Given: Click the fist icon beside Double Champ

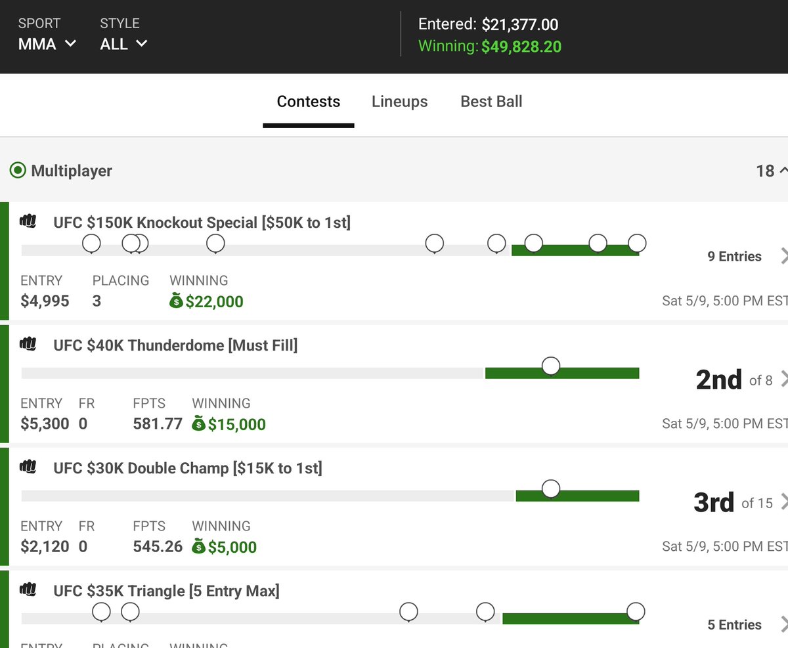Looking at the screenshot, I should click(x=28, y=467).
